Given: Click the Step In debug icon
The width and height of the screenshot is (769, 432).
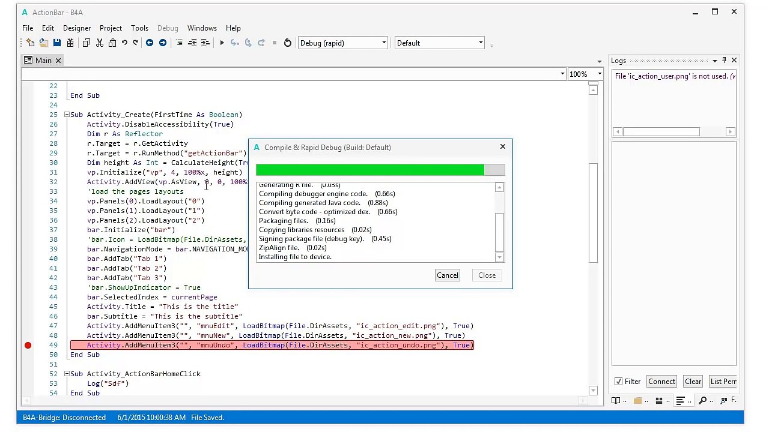Looking at the screenshot, I should (x=235, y=43).
